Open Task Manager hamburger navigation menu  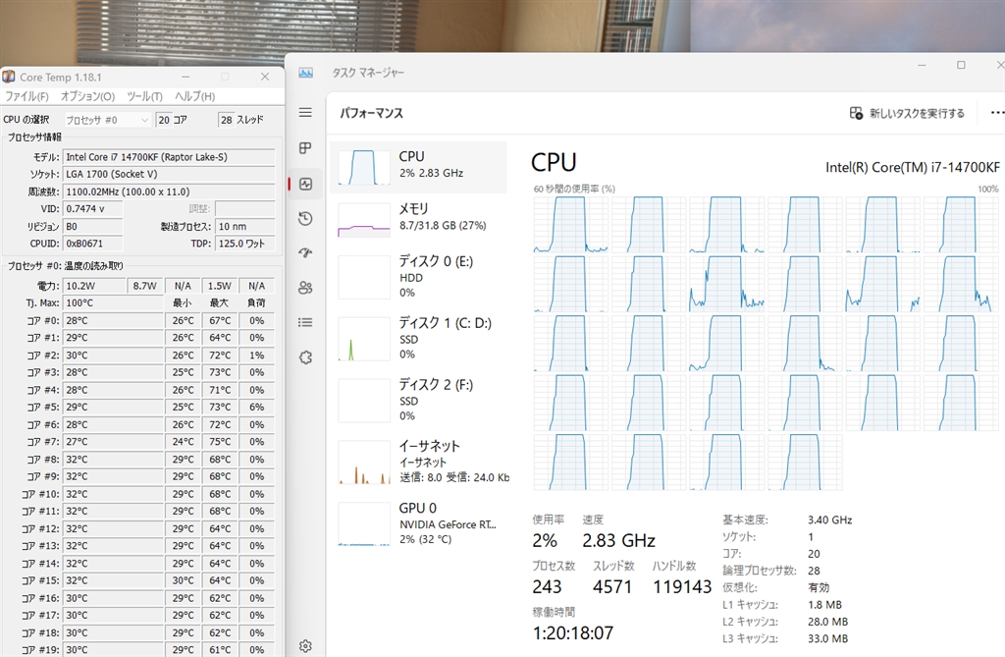click(306, 112)
